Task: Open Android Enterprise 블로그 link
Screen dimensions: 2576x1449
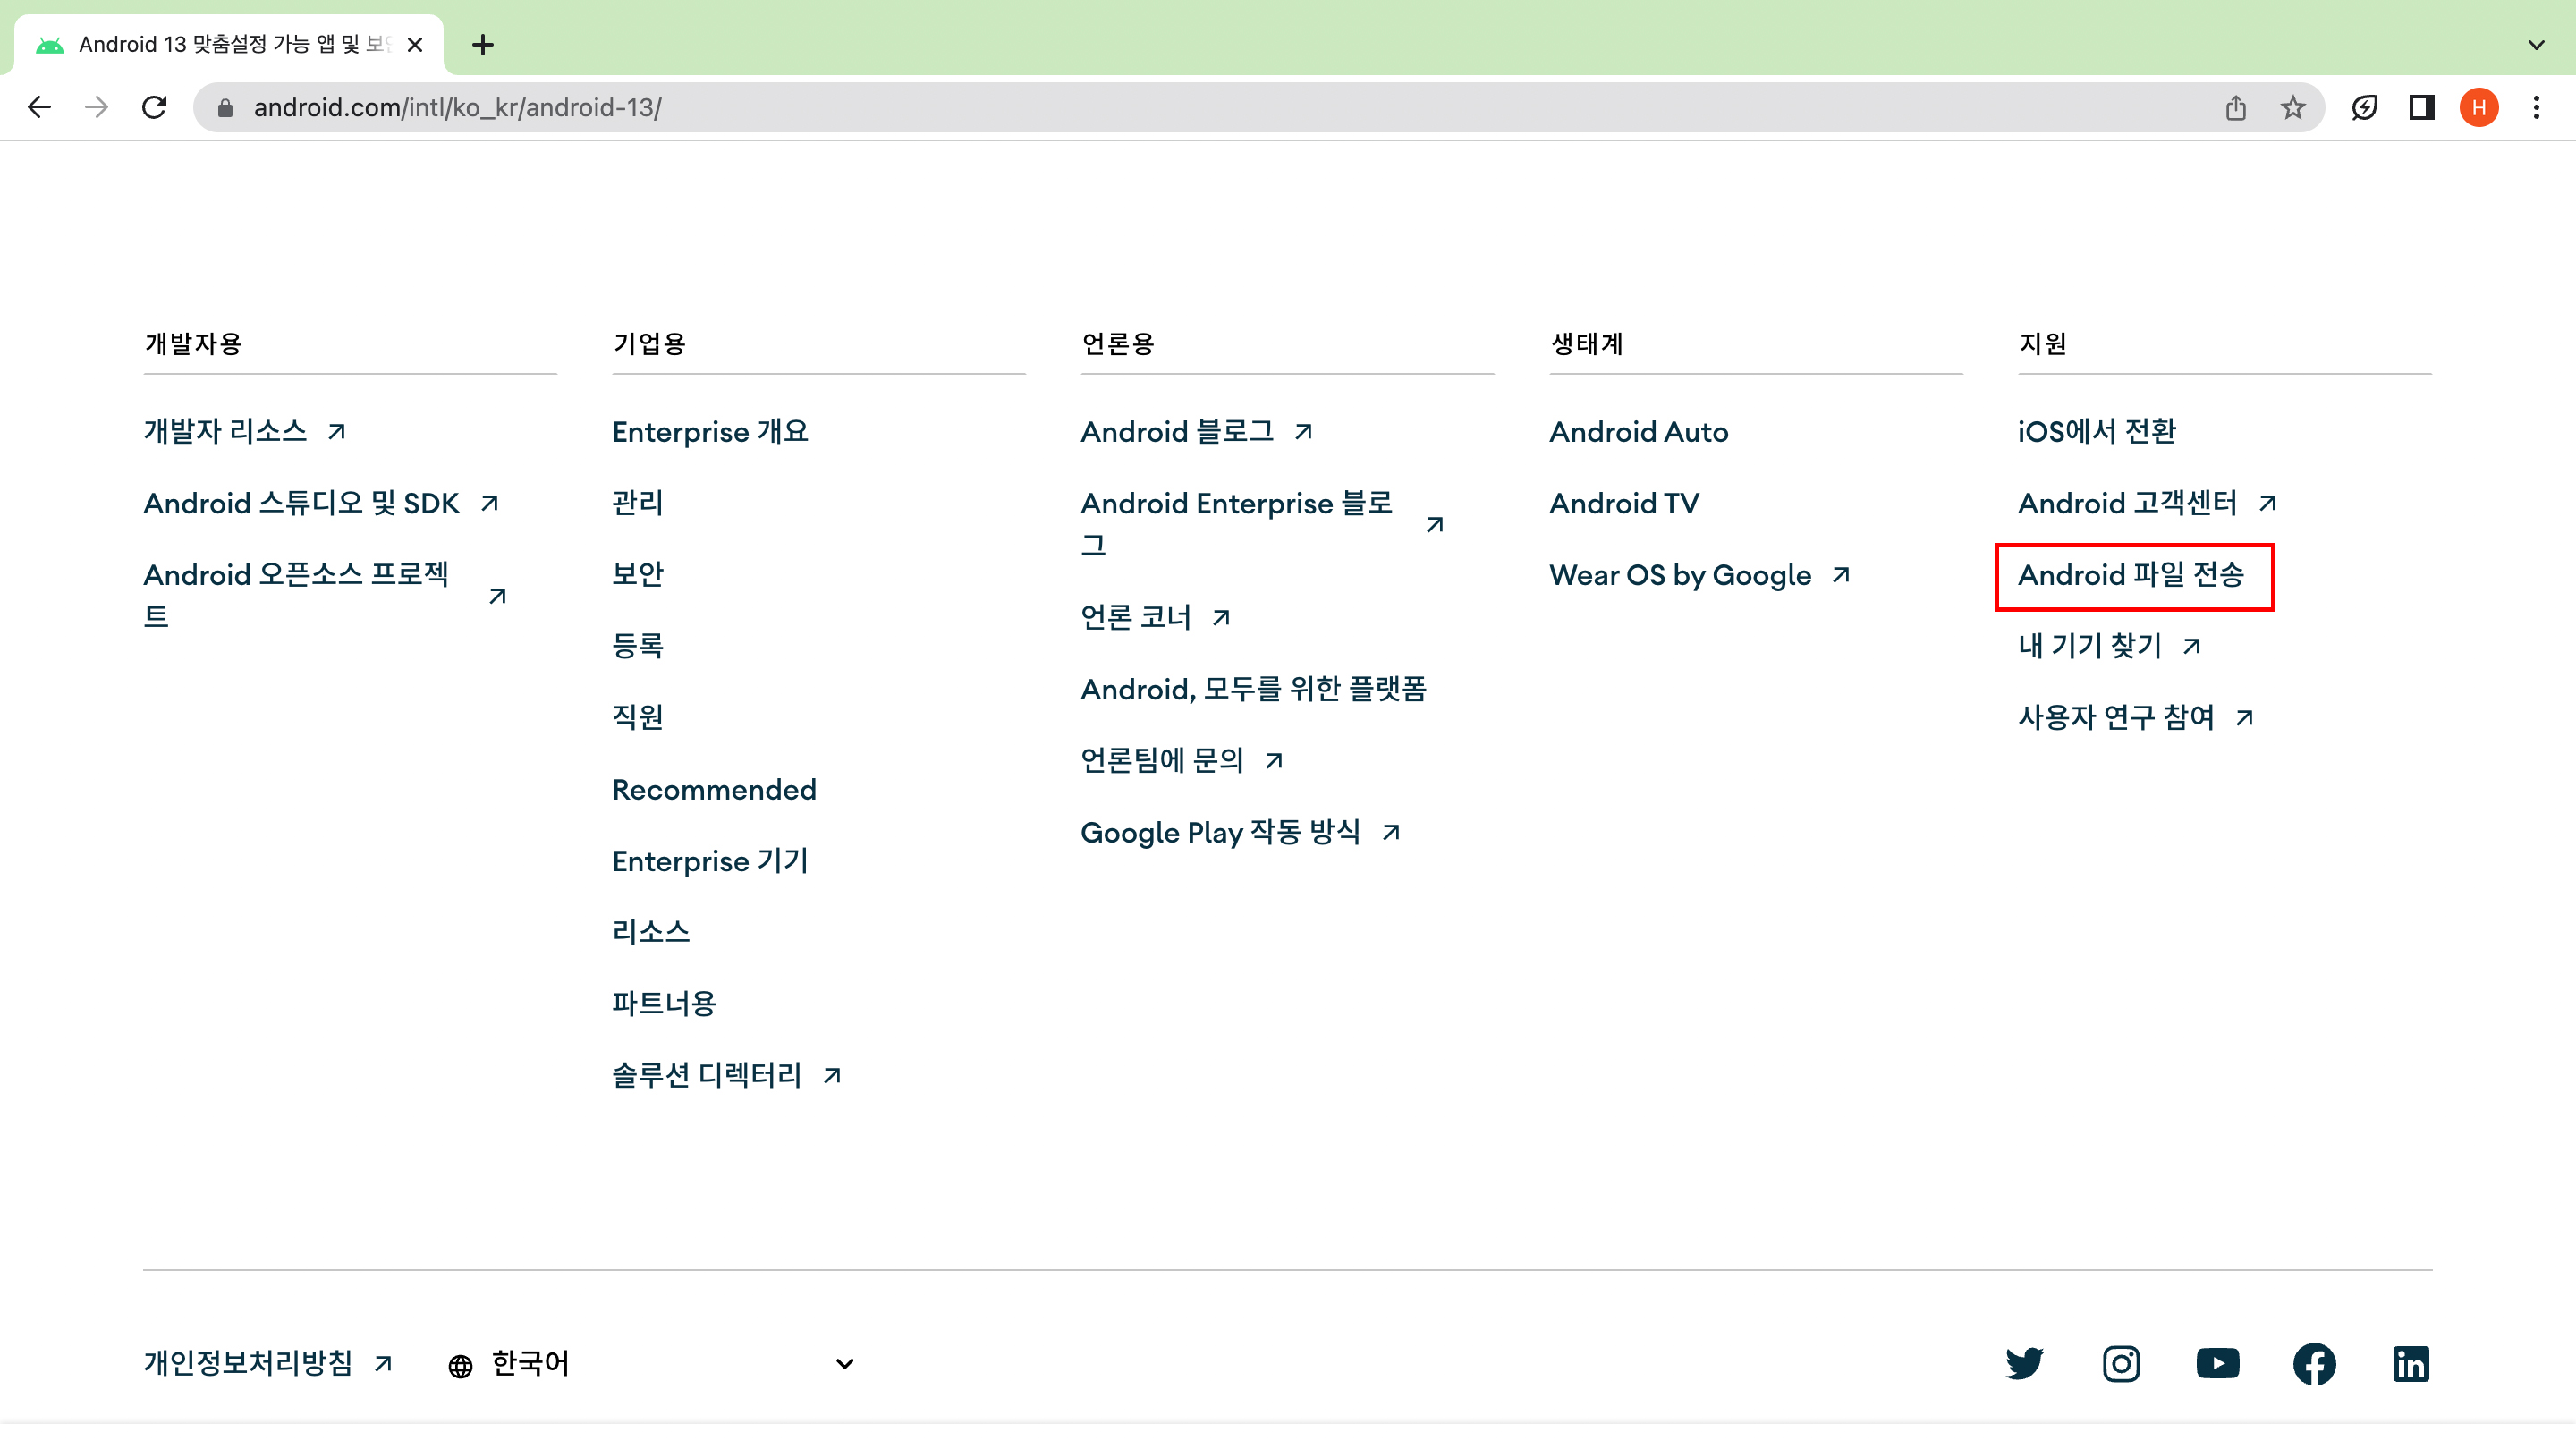Action: (x=1262, y=524)
